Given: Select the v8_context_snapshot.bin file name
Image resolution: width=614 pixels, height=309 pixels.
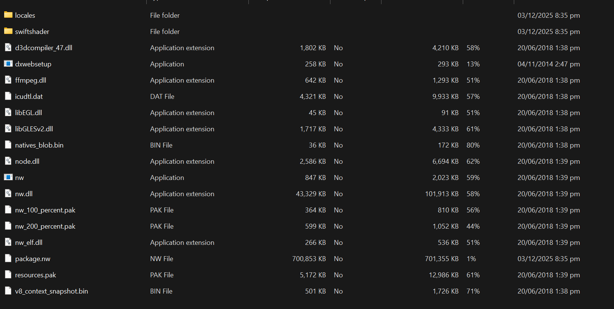Looking at the screenshot, I should coord(51,291).
